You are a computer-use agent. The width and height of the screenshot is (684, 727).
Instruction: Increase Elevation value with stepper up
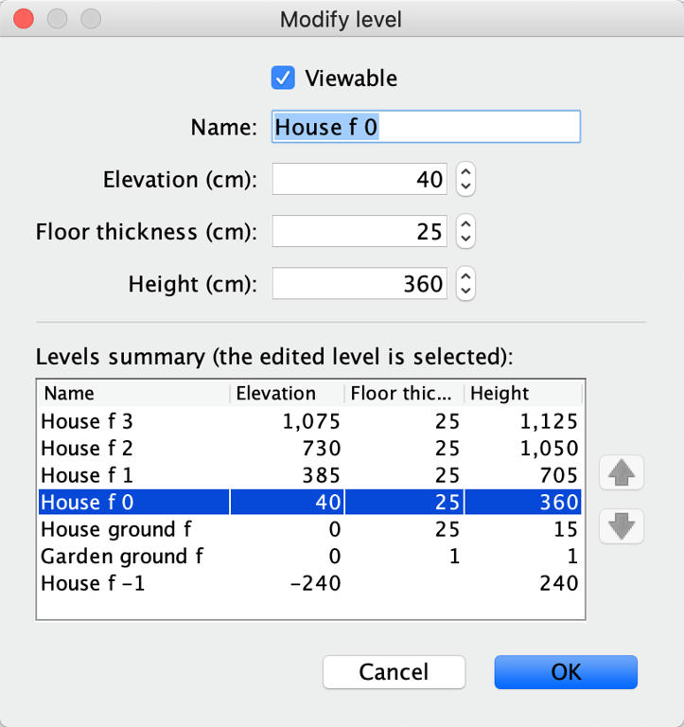click(x=465, y=171)
